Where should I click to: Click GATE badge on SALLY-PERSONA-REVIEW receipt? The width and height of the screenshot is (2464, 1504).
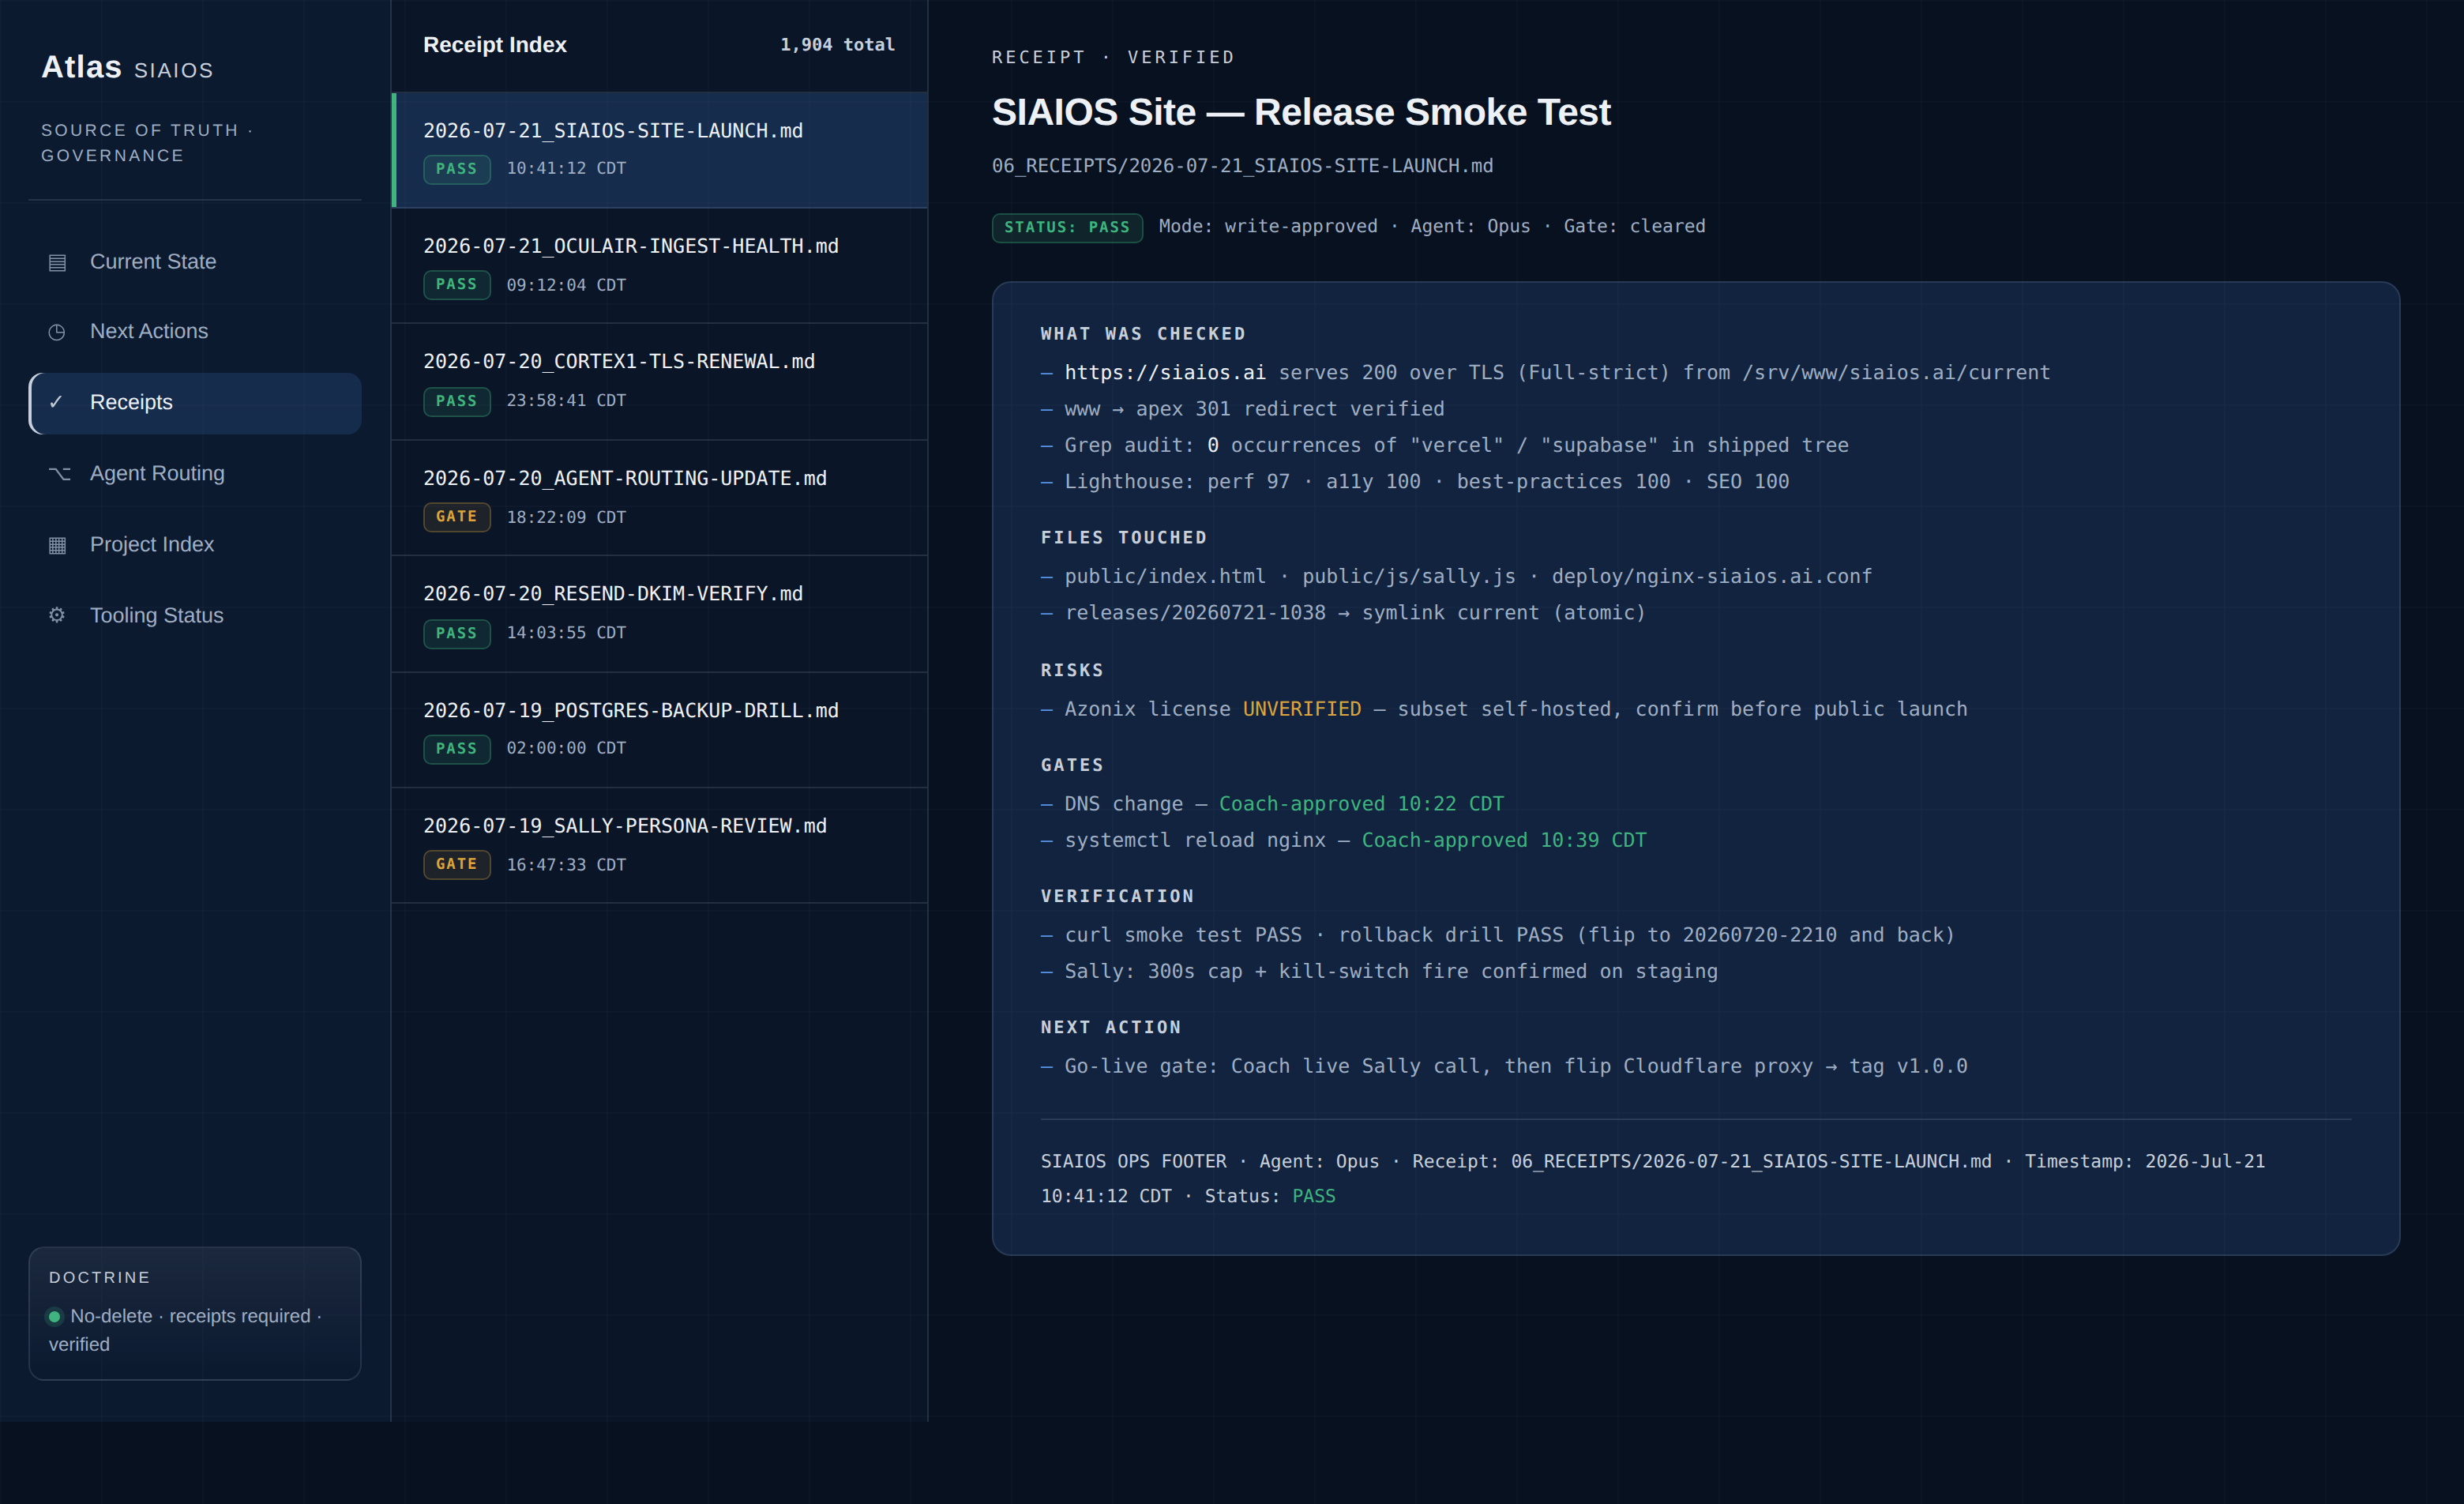456,864
